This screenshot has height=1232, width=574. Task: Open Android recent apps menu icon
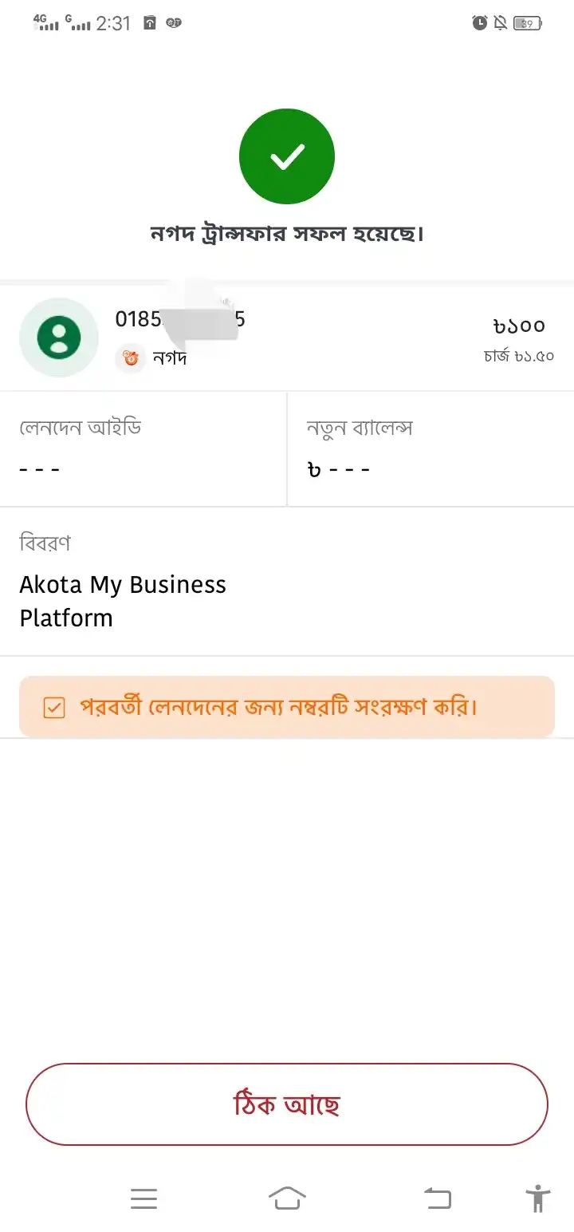point(143,1198)
